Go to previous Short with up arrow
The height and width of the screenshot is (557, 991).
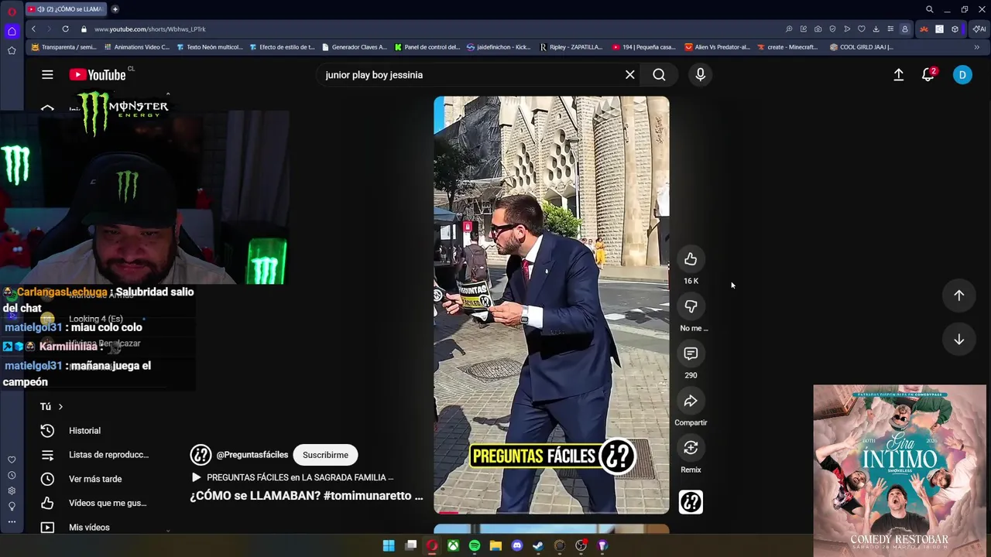(x=958, y=295)
